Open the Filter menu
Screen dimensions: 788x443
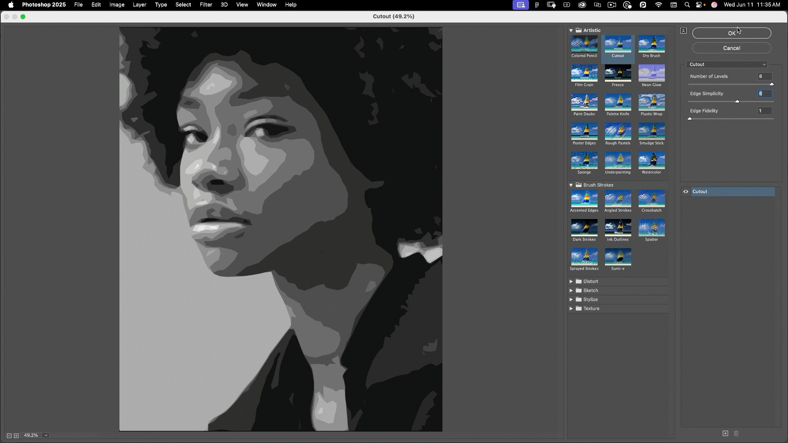[x=206, y=5]
